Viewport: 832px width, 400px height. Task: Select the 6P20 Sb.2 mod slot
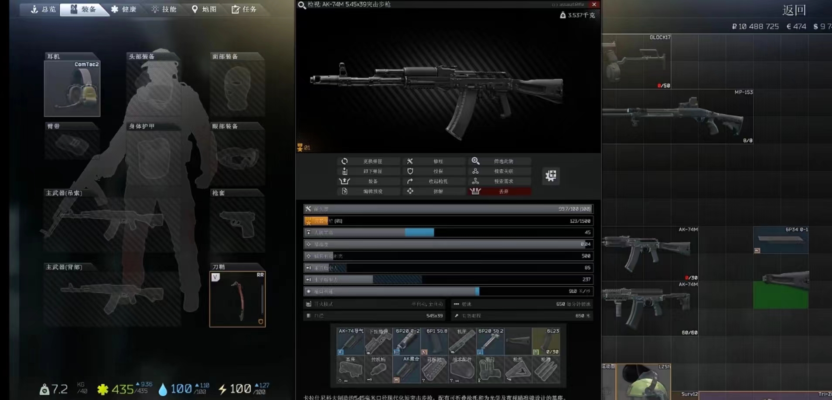click(490, 342)
